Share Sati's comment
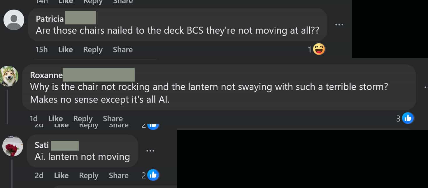 point(119,176)
